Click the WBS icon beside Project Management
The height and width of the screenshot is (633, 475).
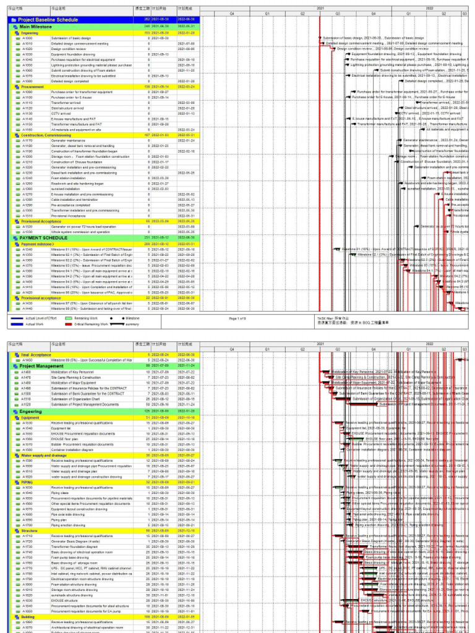pyautogui.click(x=15, y=366)
